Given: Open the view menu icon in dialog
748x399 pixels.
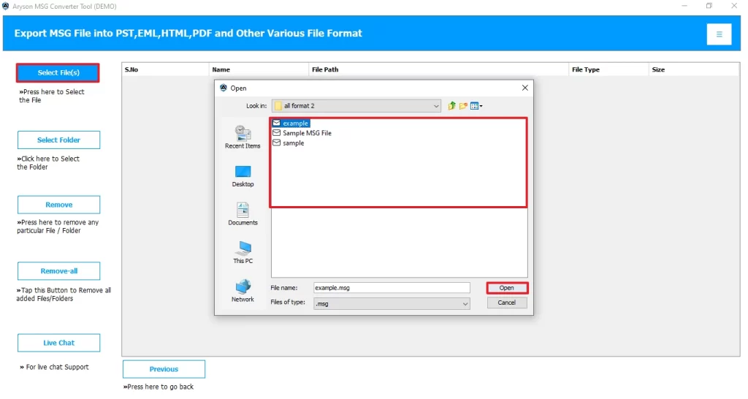Looking at the screenshot, I should (x=476, y=106).
